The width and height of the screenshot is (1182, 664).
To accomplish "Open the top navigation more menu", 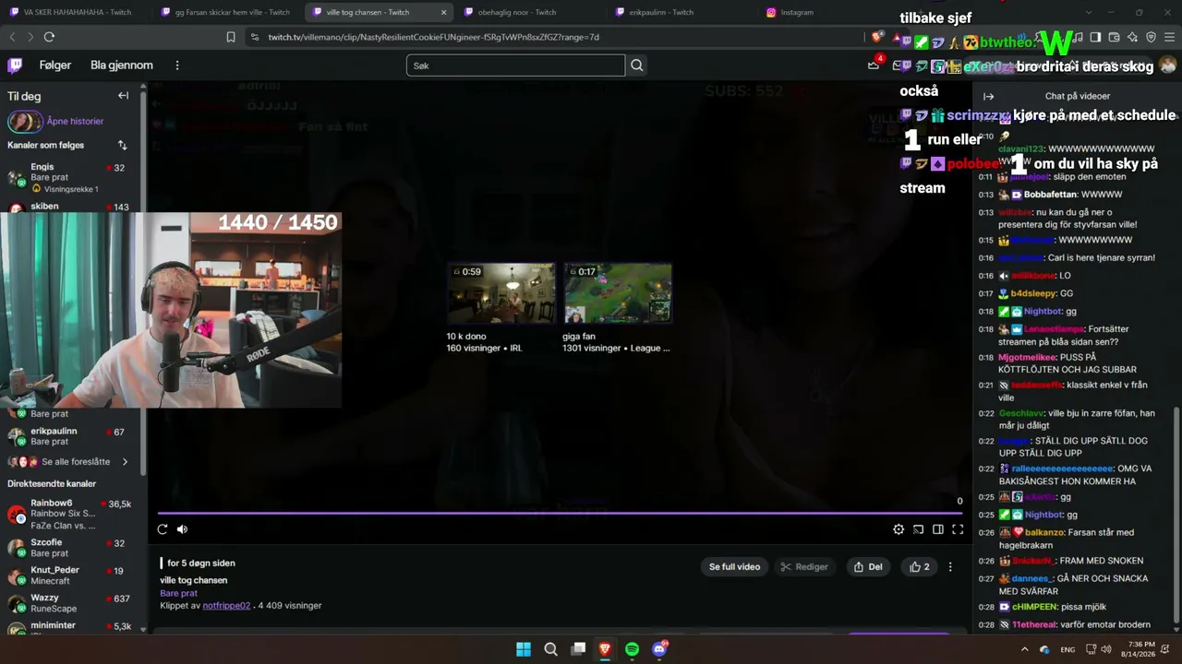I will tap(177, 65).
